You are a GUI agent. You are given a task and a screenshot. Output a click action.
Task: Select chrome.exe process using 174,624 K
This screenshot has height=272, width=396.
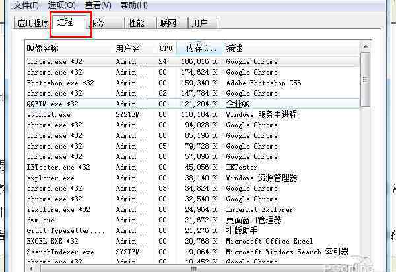point(193,72)
